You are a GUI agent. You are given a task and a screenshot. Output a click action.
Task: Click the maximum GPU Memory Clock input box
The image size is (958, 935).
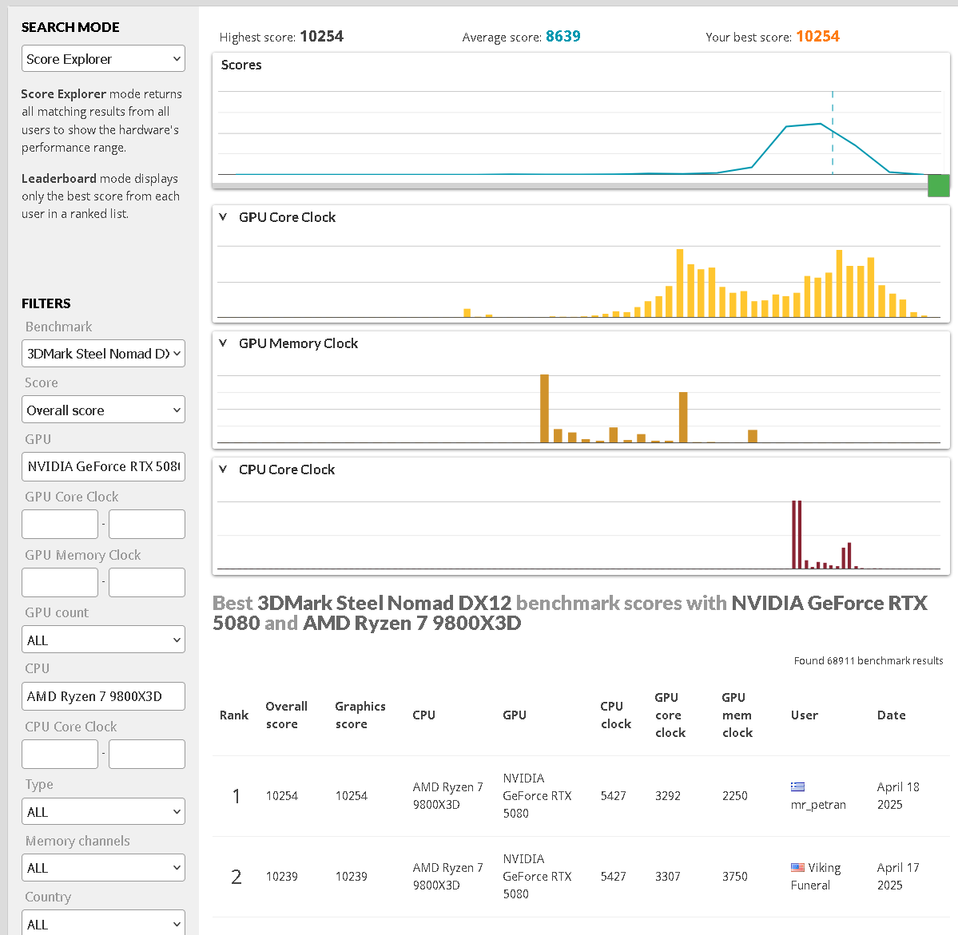pos(147,583)
